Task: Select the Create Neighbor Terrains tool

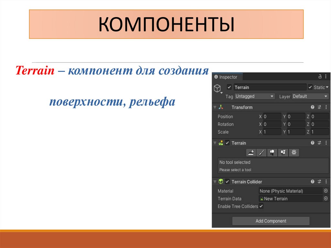Action: [x=251, y=153]
